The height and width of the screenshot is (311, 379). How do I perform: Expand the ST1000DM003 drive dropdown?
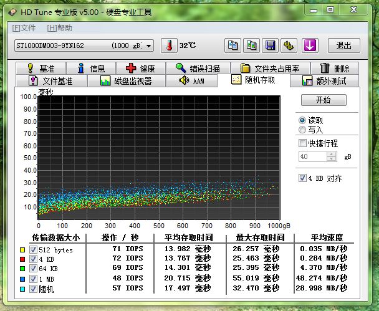pyautogui.click(x=148, y=45)
